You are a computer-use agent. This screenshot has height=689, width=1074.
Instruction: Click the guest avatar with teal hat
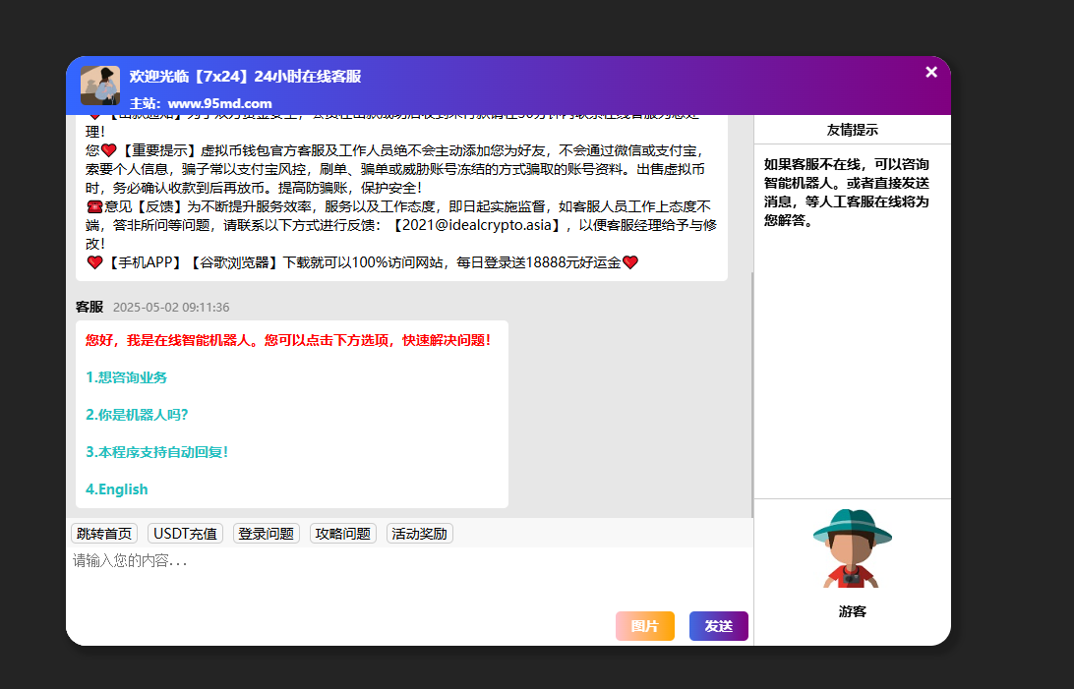tap(852, 548)
